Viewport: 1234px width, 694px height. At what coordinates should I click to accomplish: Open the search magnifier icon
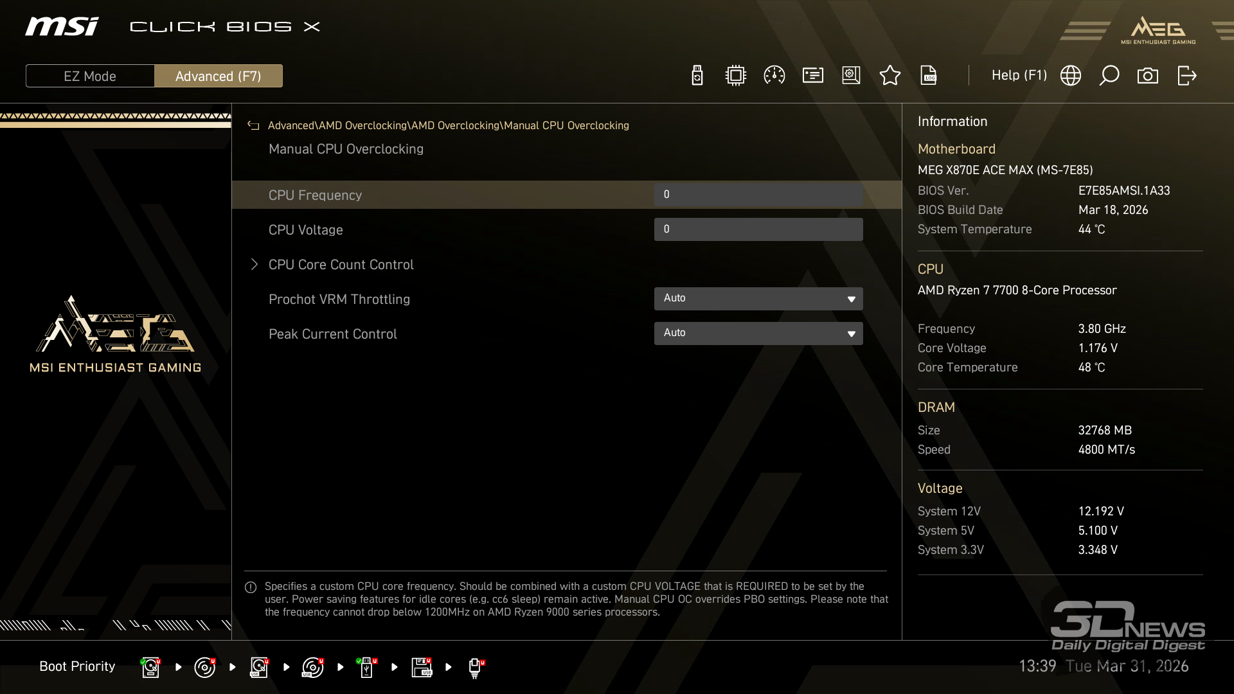[x=1109, y=76]
